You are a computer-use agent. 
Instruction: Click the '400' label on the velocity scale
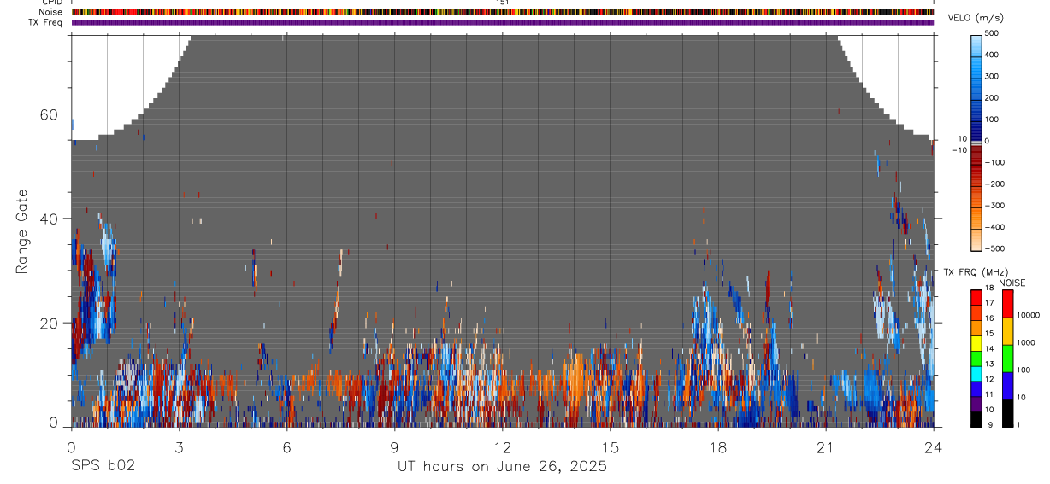click(x=992, y=55)
